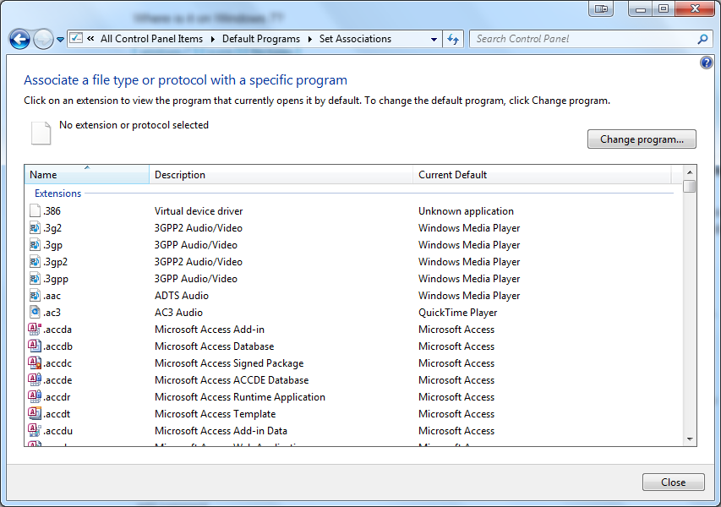Click the Access database icon beside .accdb
The width and height of the screenshot is (721, 507).
tap(35, 346)
